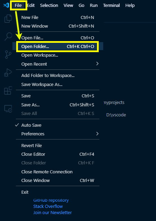
Task: Open the Edit menu
Action: point(31,6)
